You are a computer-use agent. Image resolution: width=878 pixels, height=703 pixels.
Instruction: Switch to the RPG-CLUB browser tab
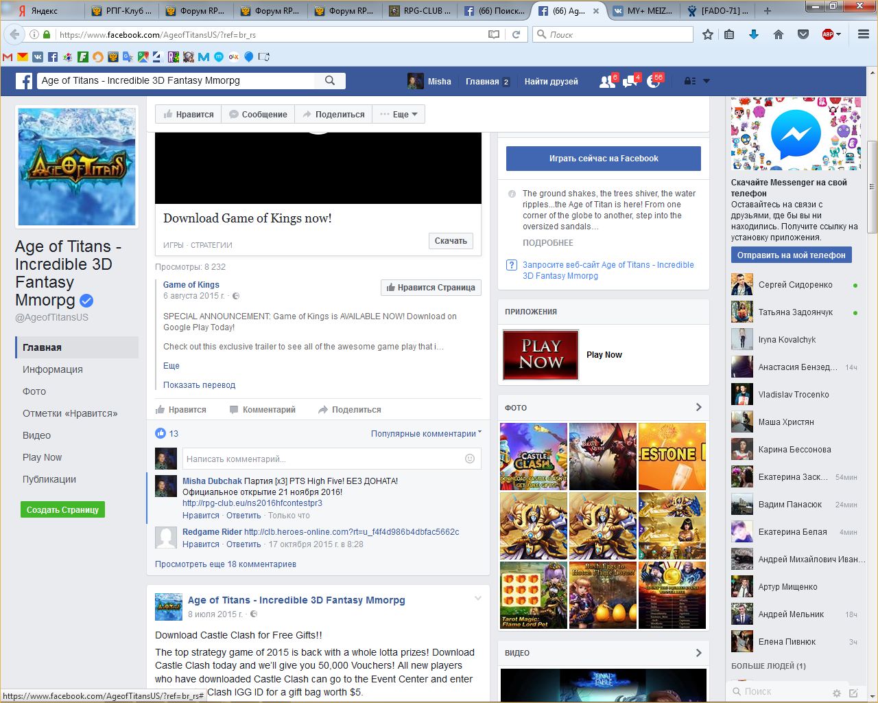click(420, 11)
